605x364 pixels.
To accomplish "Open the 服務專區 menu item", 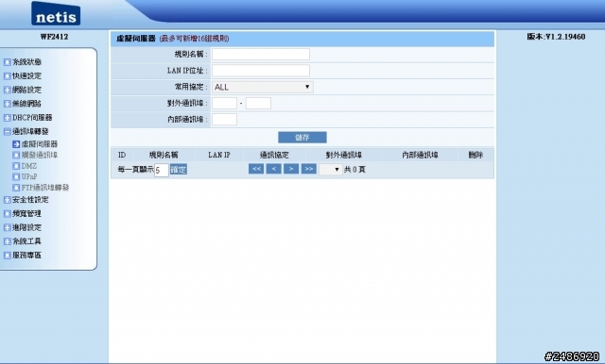I will 26,256.
